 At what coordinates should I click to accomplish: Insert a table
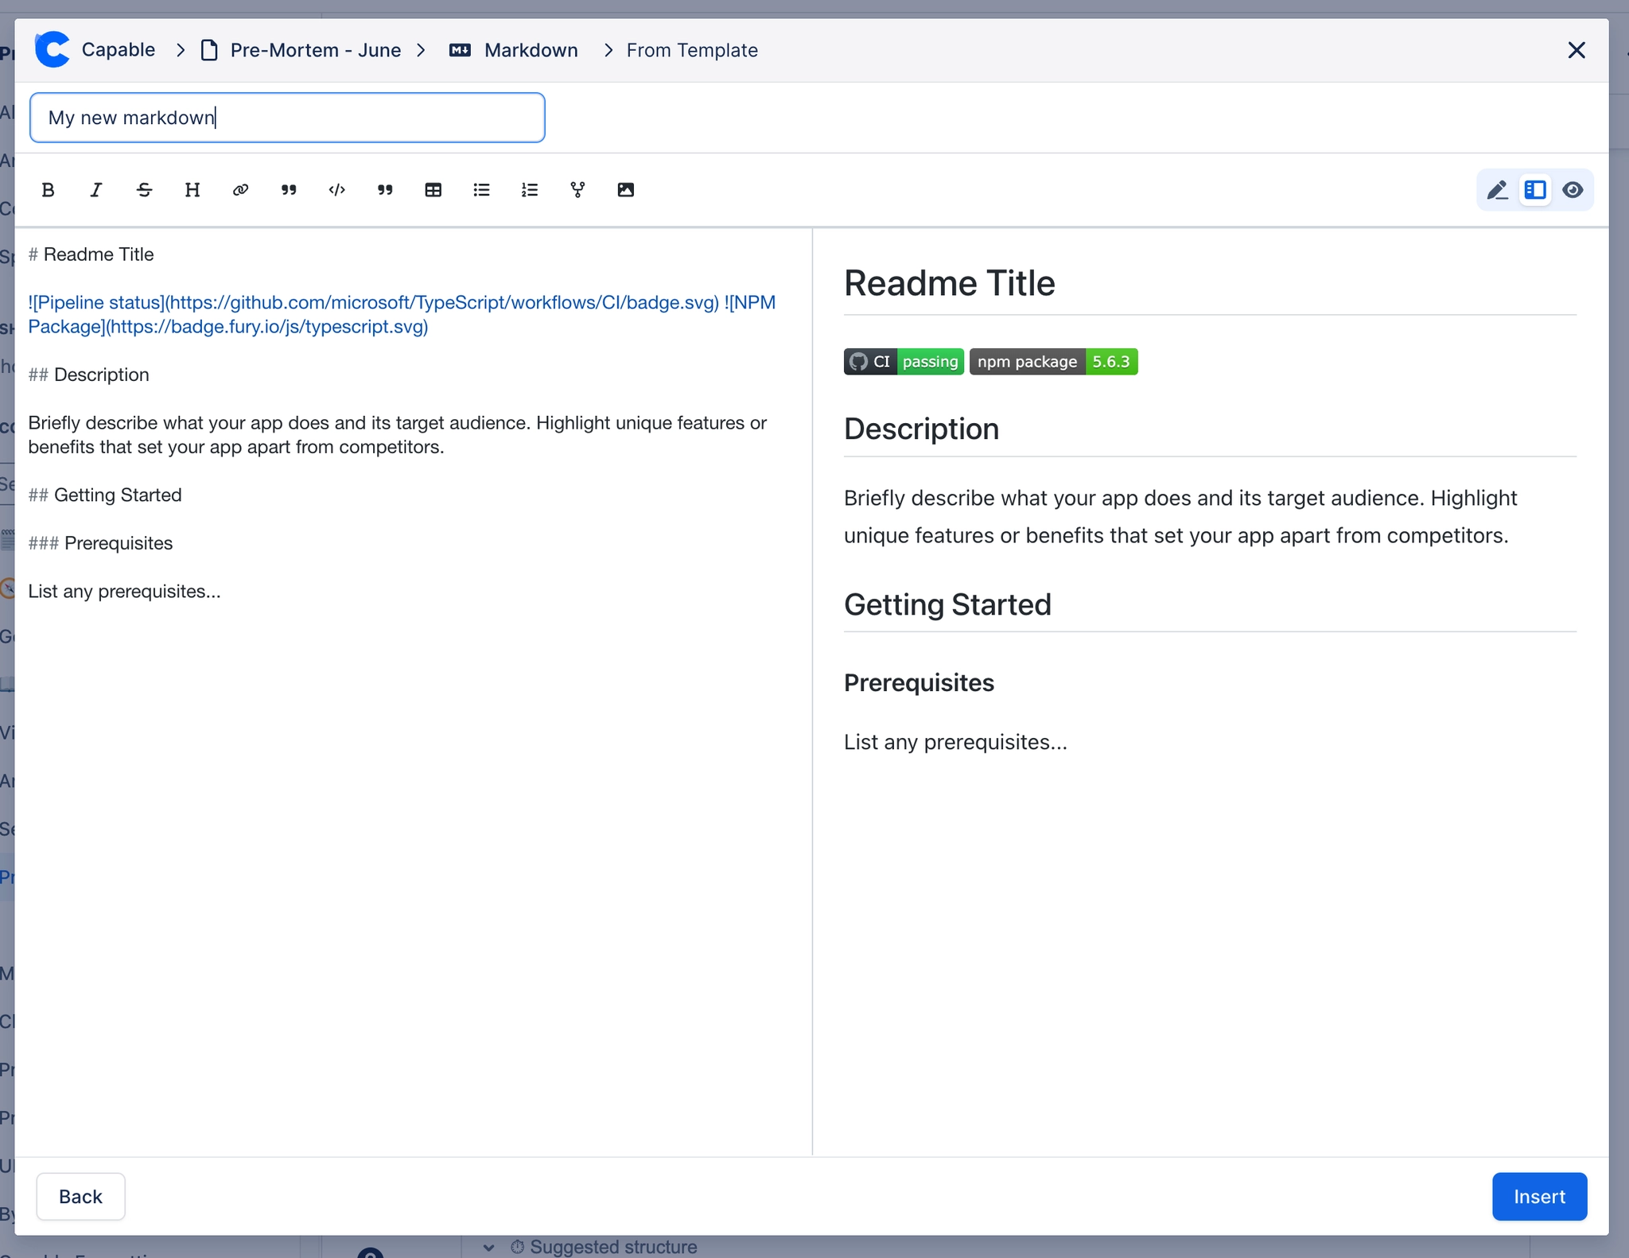[433, 189]
